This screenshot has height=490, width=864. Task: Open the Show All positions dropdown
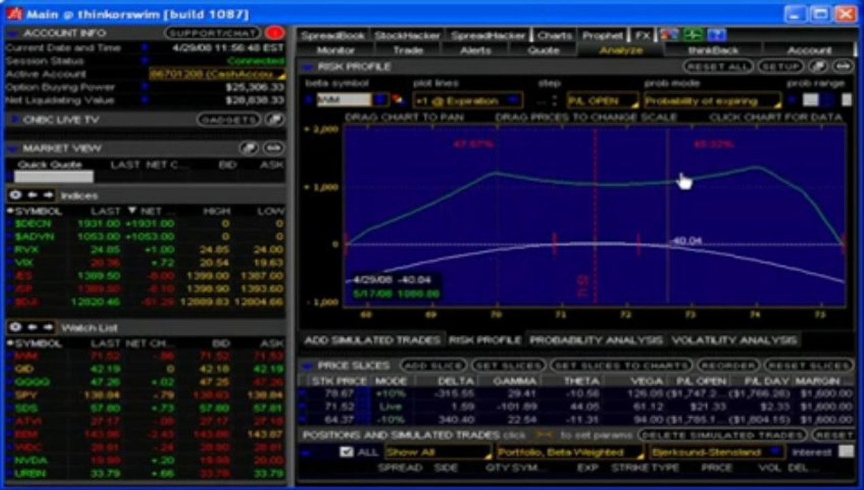pyautogui.click(x=438, y=452)
